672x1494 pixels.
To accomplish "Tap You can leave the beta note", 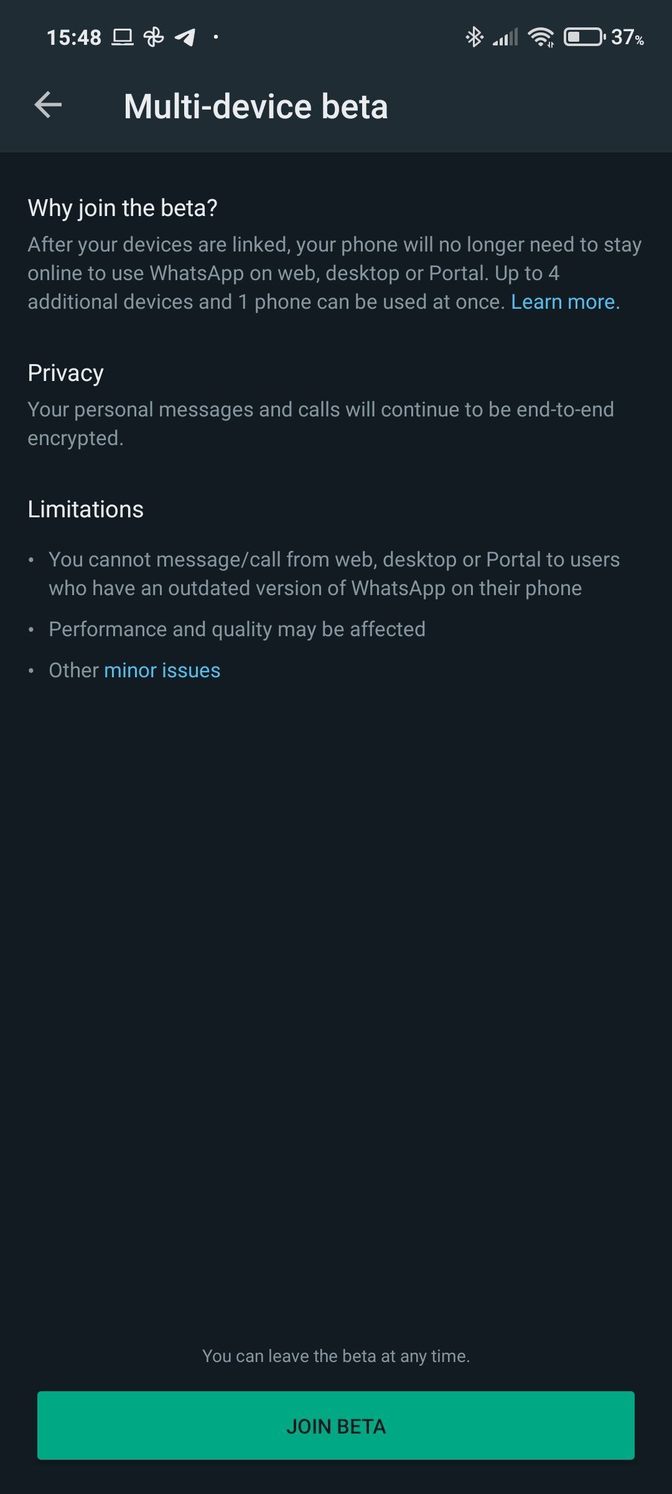I will 336,1356.
